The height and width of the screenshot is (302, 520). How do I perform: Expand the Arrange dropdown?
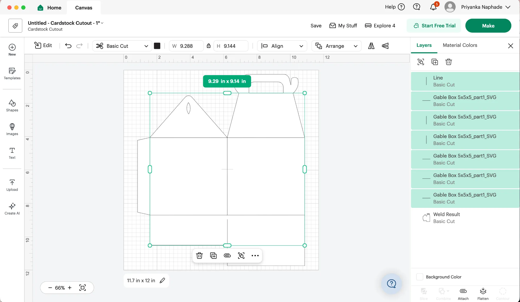coord(336,46)
